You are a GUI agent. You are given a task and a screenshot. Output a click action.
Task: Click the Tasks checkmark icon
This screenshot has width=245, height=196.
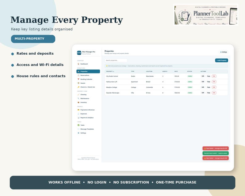pos(78,125)
